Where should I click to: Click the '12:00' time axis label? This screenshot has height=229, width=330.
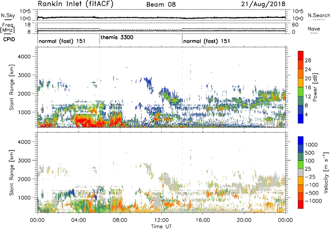tap(161, 220)
